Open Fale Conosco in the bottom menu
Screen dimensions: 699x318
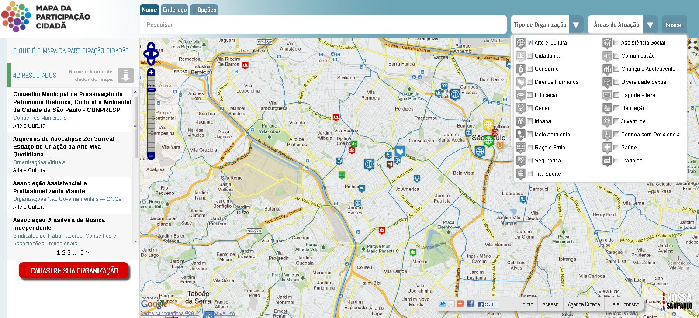point(624,304)
